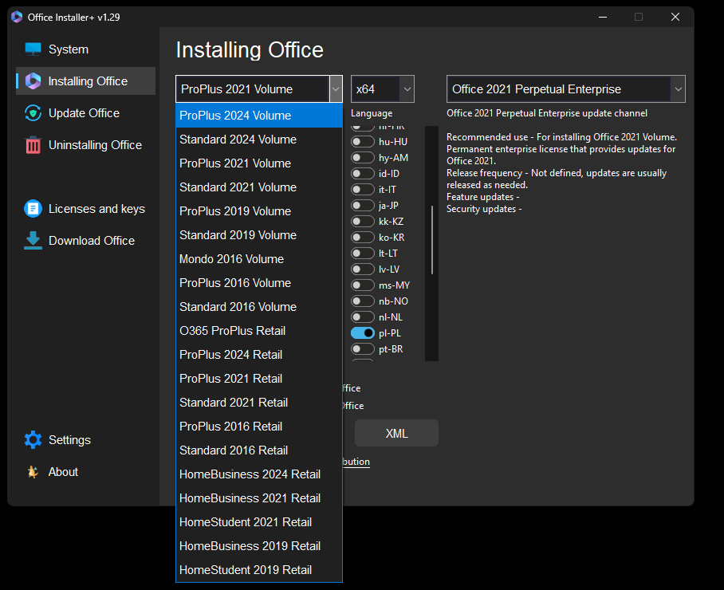The image size is (724, 590).
Task: Minimize the Office Installer+ window
Action: [x=603, y=17]
